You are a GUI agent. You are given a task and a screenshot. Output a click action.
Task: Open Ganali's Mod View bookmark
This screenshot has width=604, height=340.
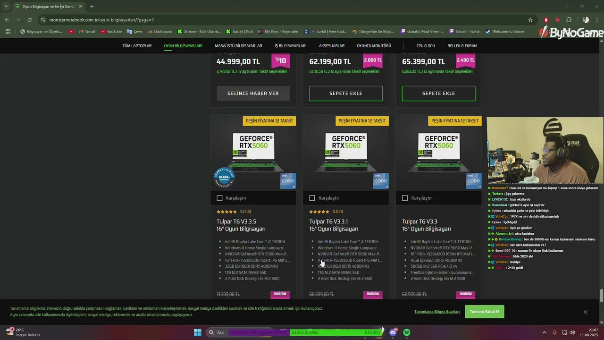pos(422,32)
